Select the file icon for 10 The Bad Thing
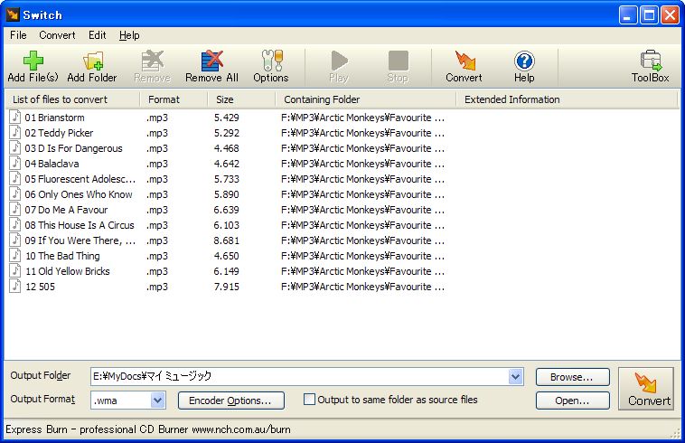685x443 pixels. (15, 256)
